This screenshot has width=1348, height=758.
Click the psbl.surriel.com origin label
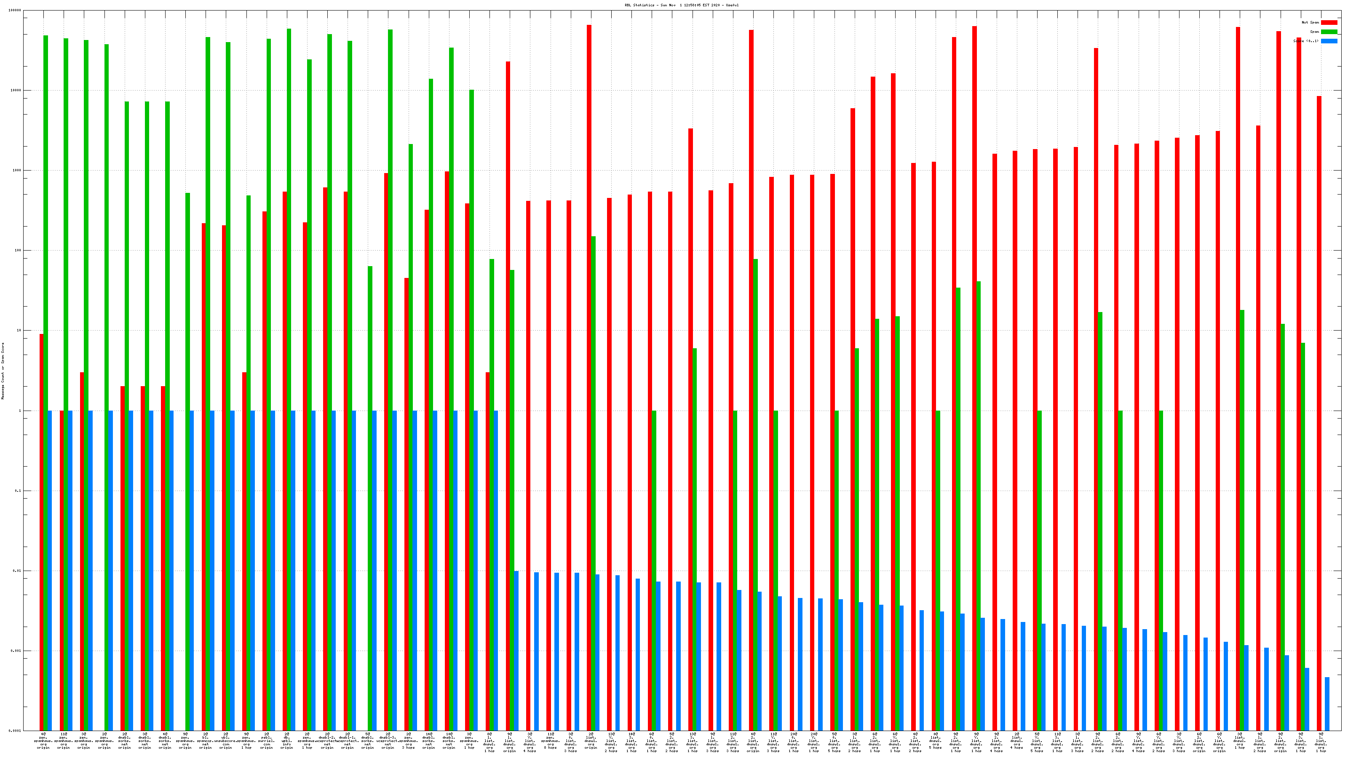pyautogui.click(x=266, y=741)
